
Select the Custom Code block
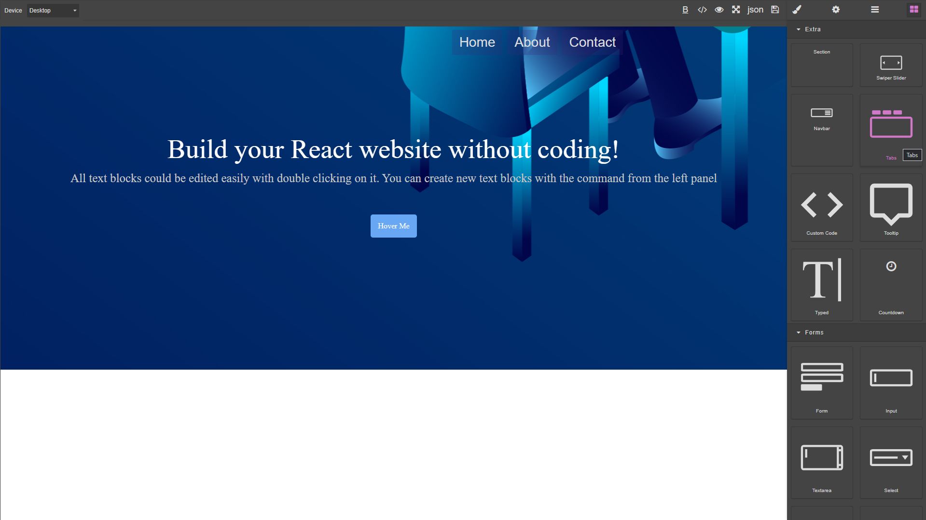click(x=822, y=208)
